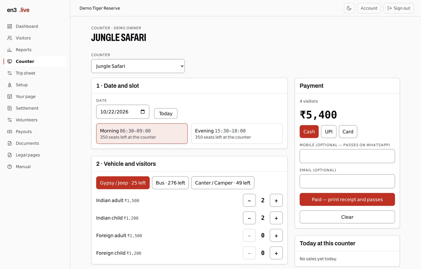Click the Settlement document icon

coord(10,108)
